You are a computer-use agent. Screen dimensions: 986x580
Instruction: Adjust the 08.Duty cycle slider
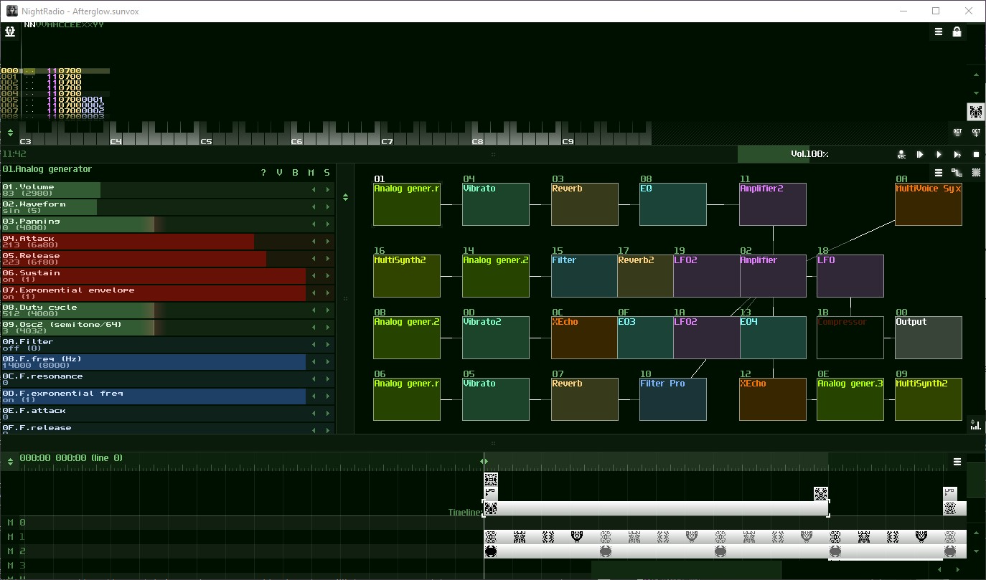pyautogui.click(x=153, y=310)
